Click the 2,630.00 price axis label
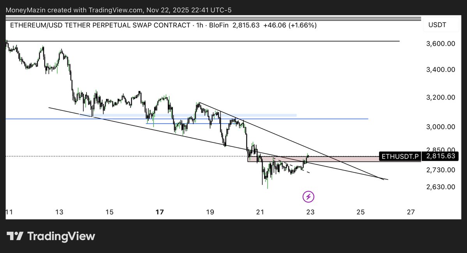The height and width of the screenshot is (253, 467). pyautogui.click(x=441, y=187)
